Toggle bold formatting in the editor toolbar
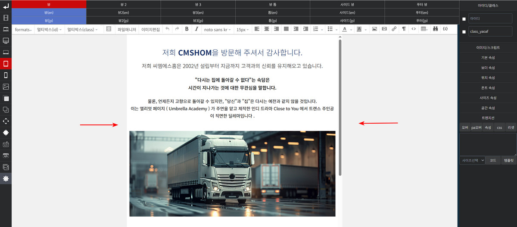 point(187,29)
